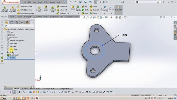Open the Insert menu
The height and width of the screenshot is (100, 177).
40,2
